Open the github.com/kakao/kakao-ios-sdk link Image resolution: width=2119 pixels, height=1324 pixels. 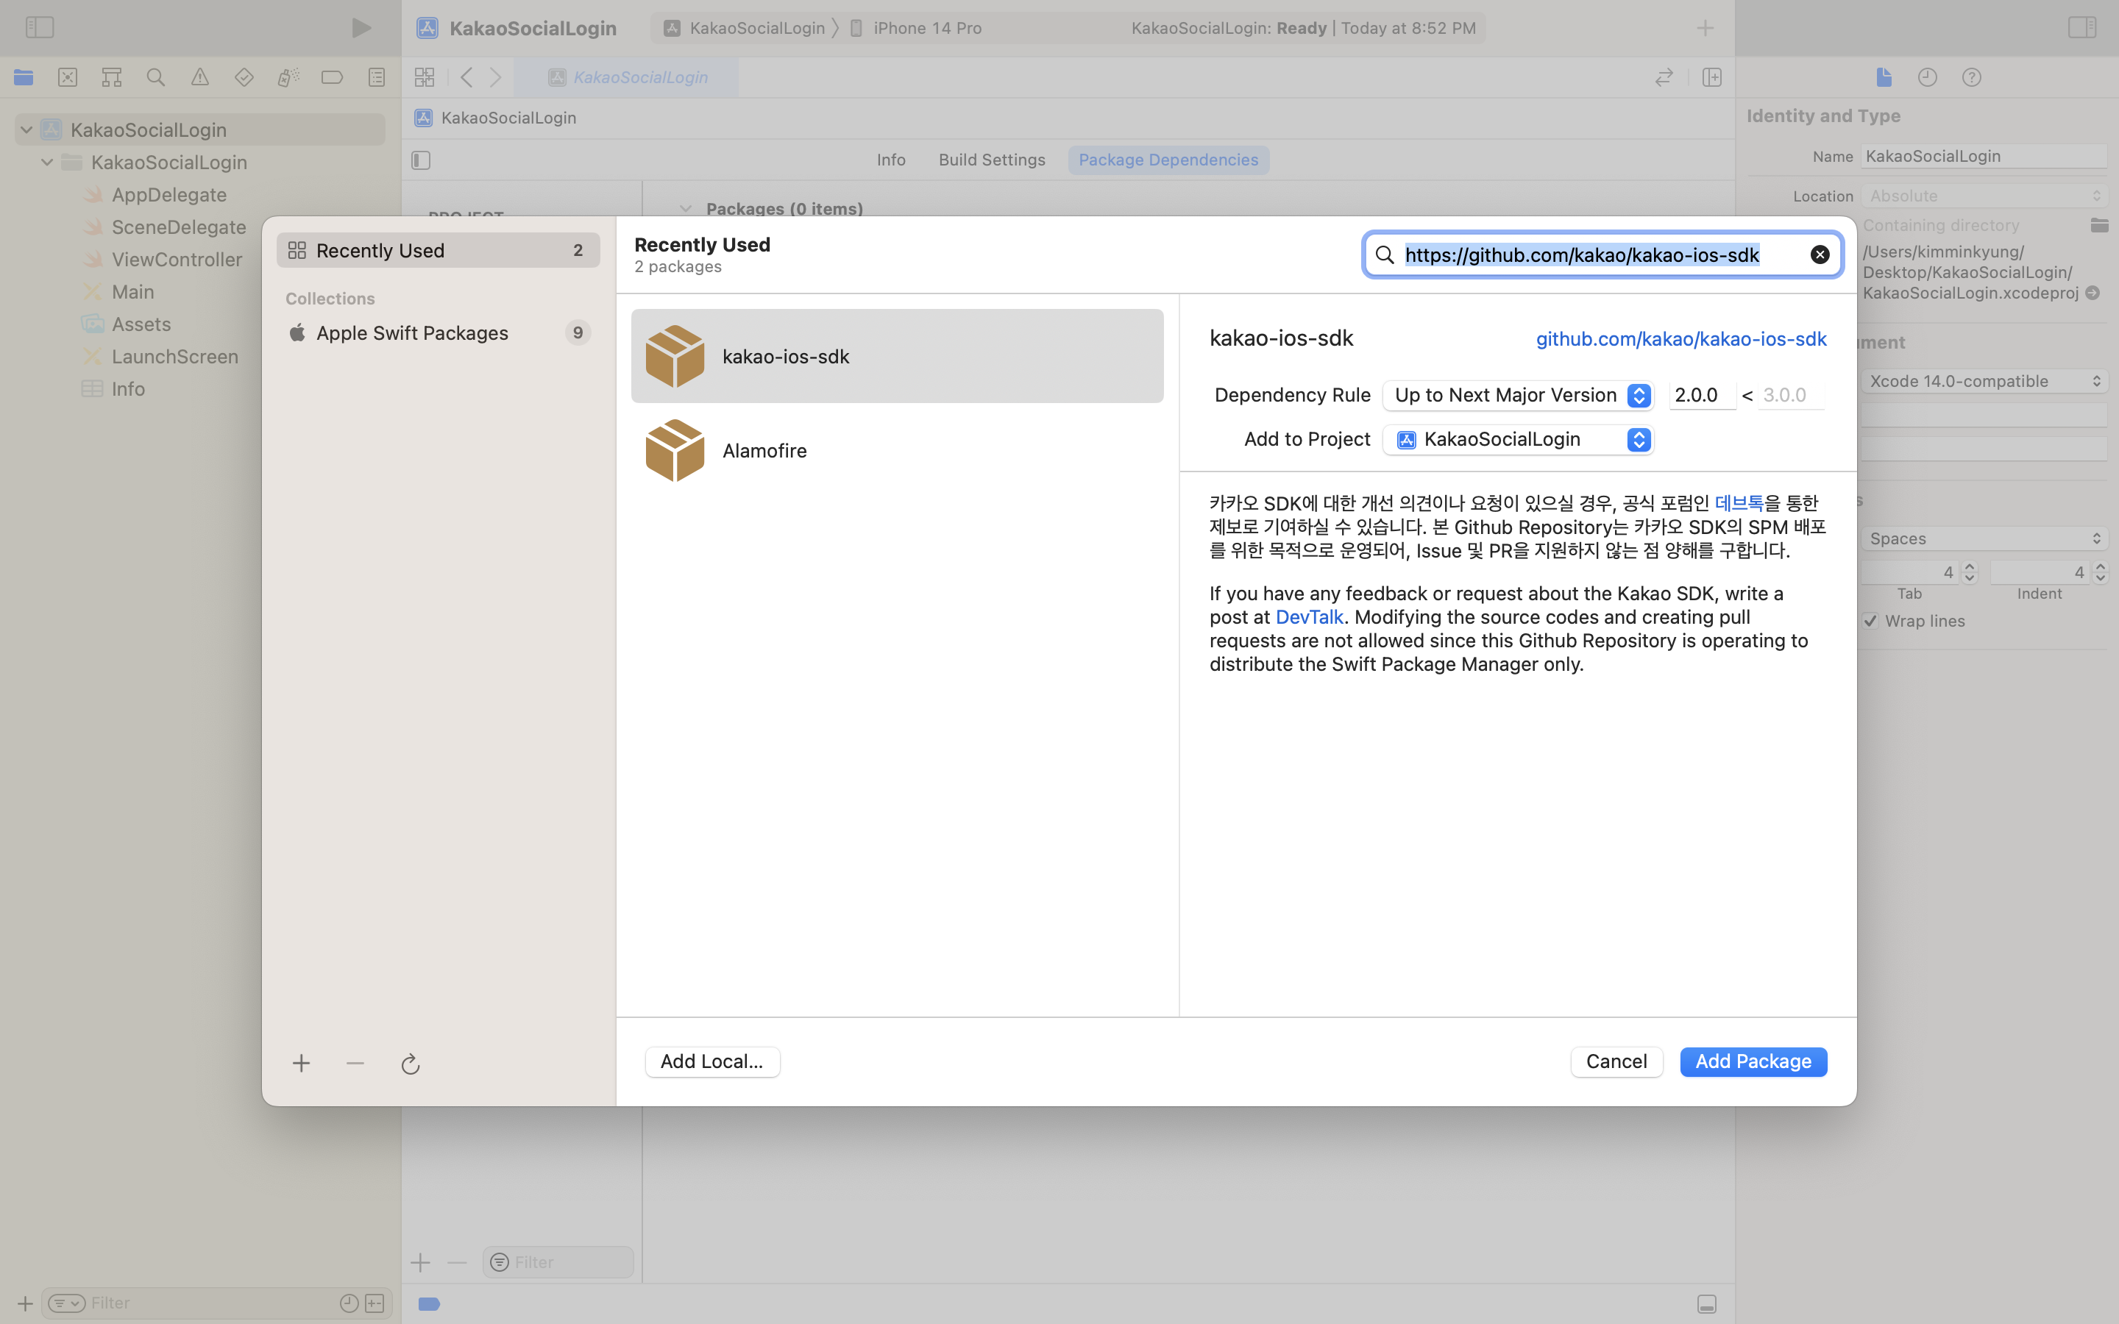tap(1680, 339)
